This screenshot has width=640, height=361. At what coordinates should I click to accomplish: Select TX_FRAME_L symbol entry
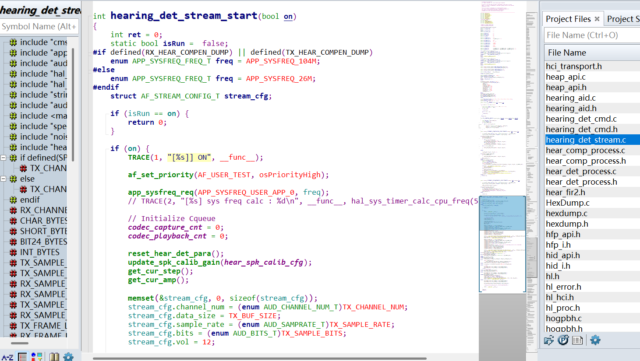(x=39, y=326)
